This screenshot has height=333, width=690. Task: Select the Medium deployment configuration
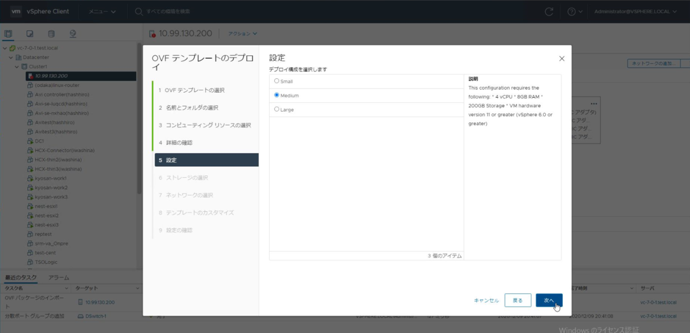(277, 95)
